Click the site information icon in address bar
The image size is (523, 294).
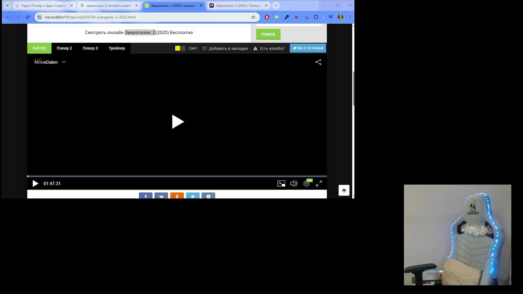click(39, 17)
